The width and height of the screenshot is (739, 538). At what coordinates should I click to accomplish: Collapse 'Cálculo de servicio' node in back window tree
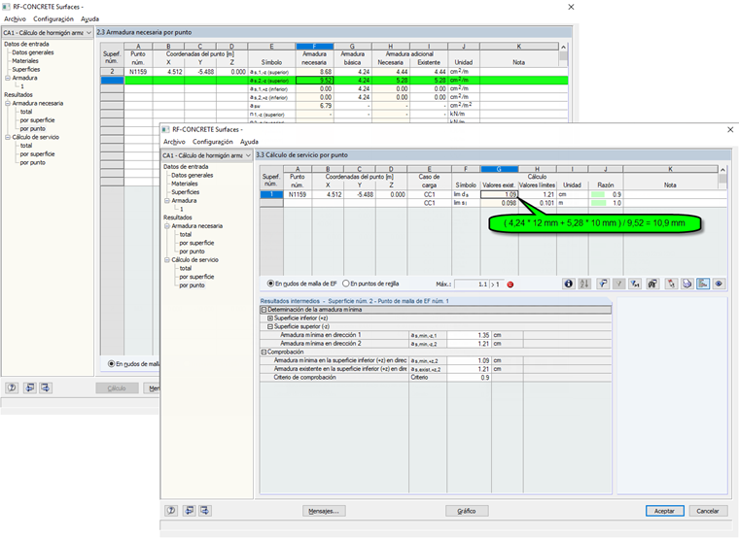8,137
